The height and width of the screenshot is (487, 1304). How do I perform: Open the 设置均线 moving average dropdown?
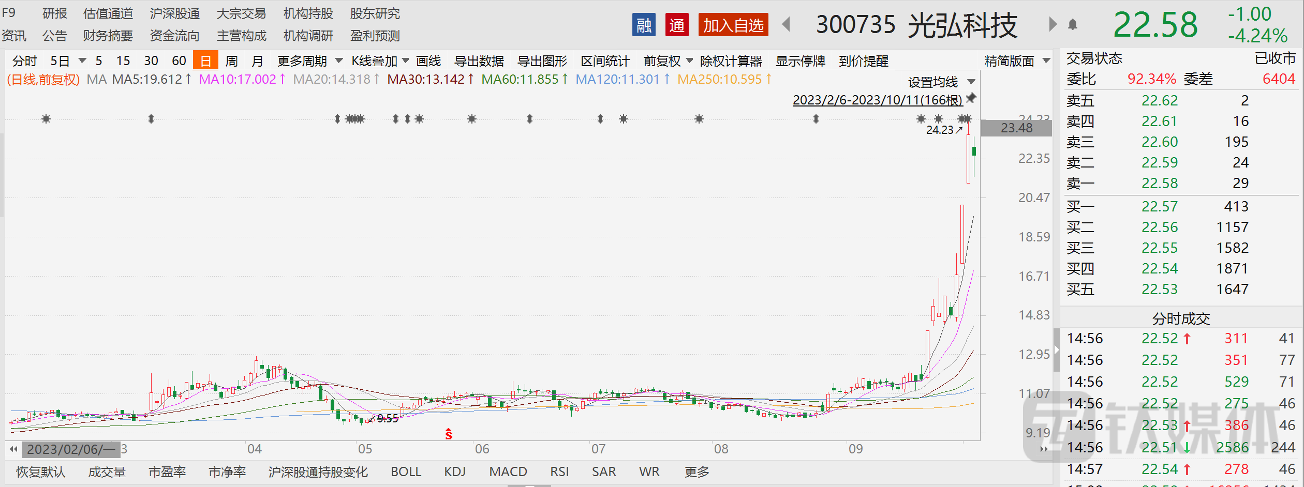click(941, 82)
